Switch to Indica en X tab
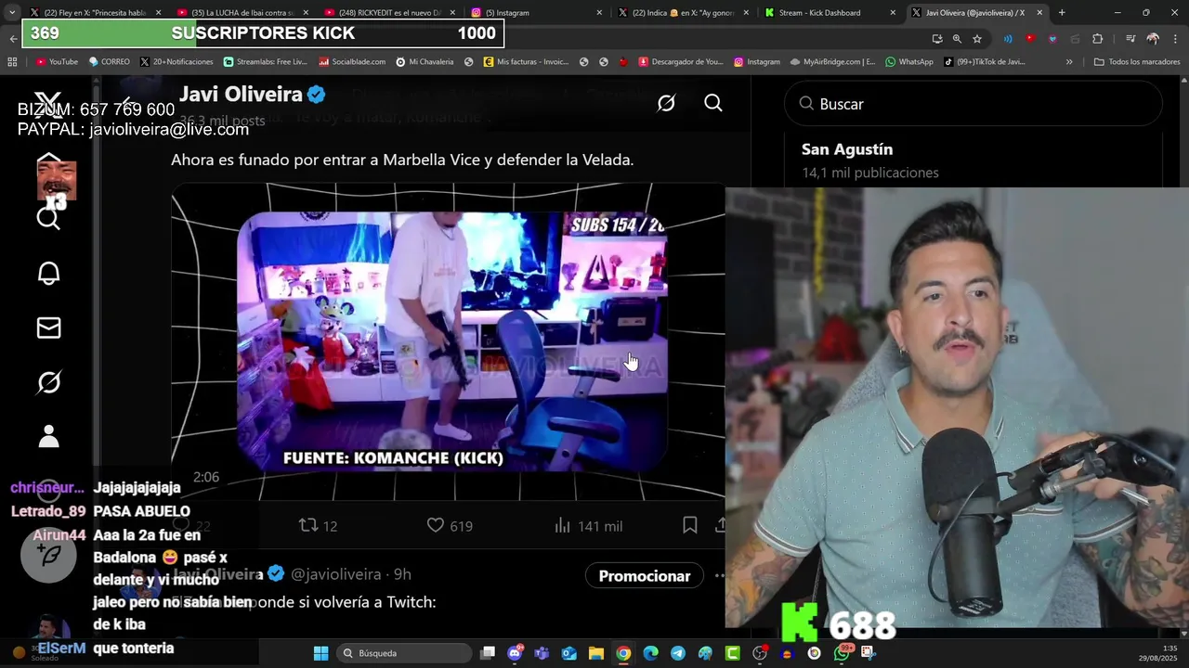Viewport: 1189px width, 668px height. pyautogui.click(x=683, y=13)
